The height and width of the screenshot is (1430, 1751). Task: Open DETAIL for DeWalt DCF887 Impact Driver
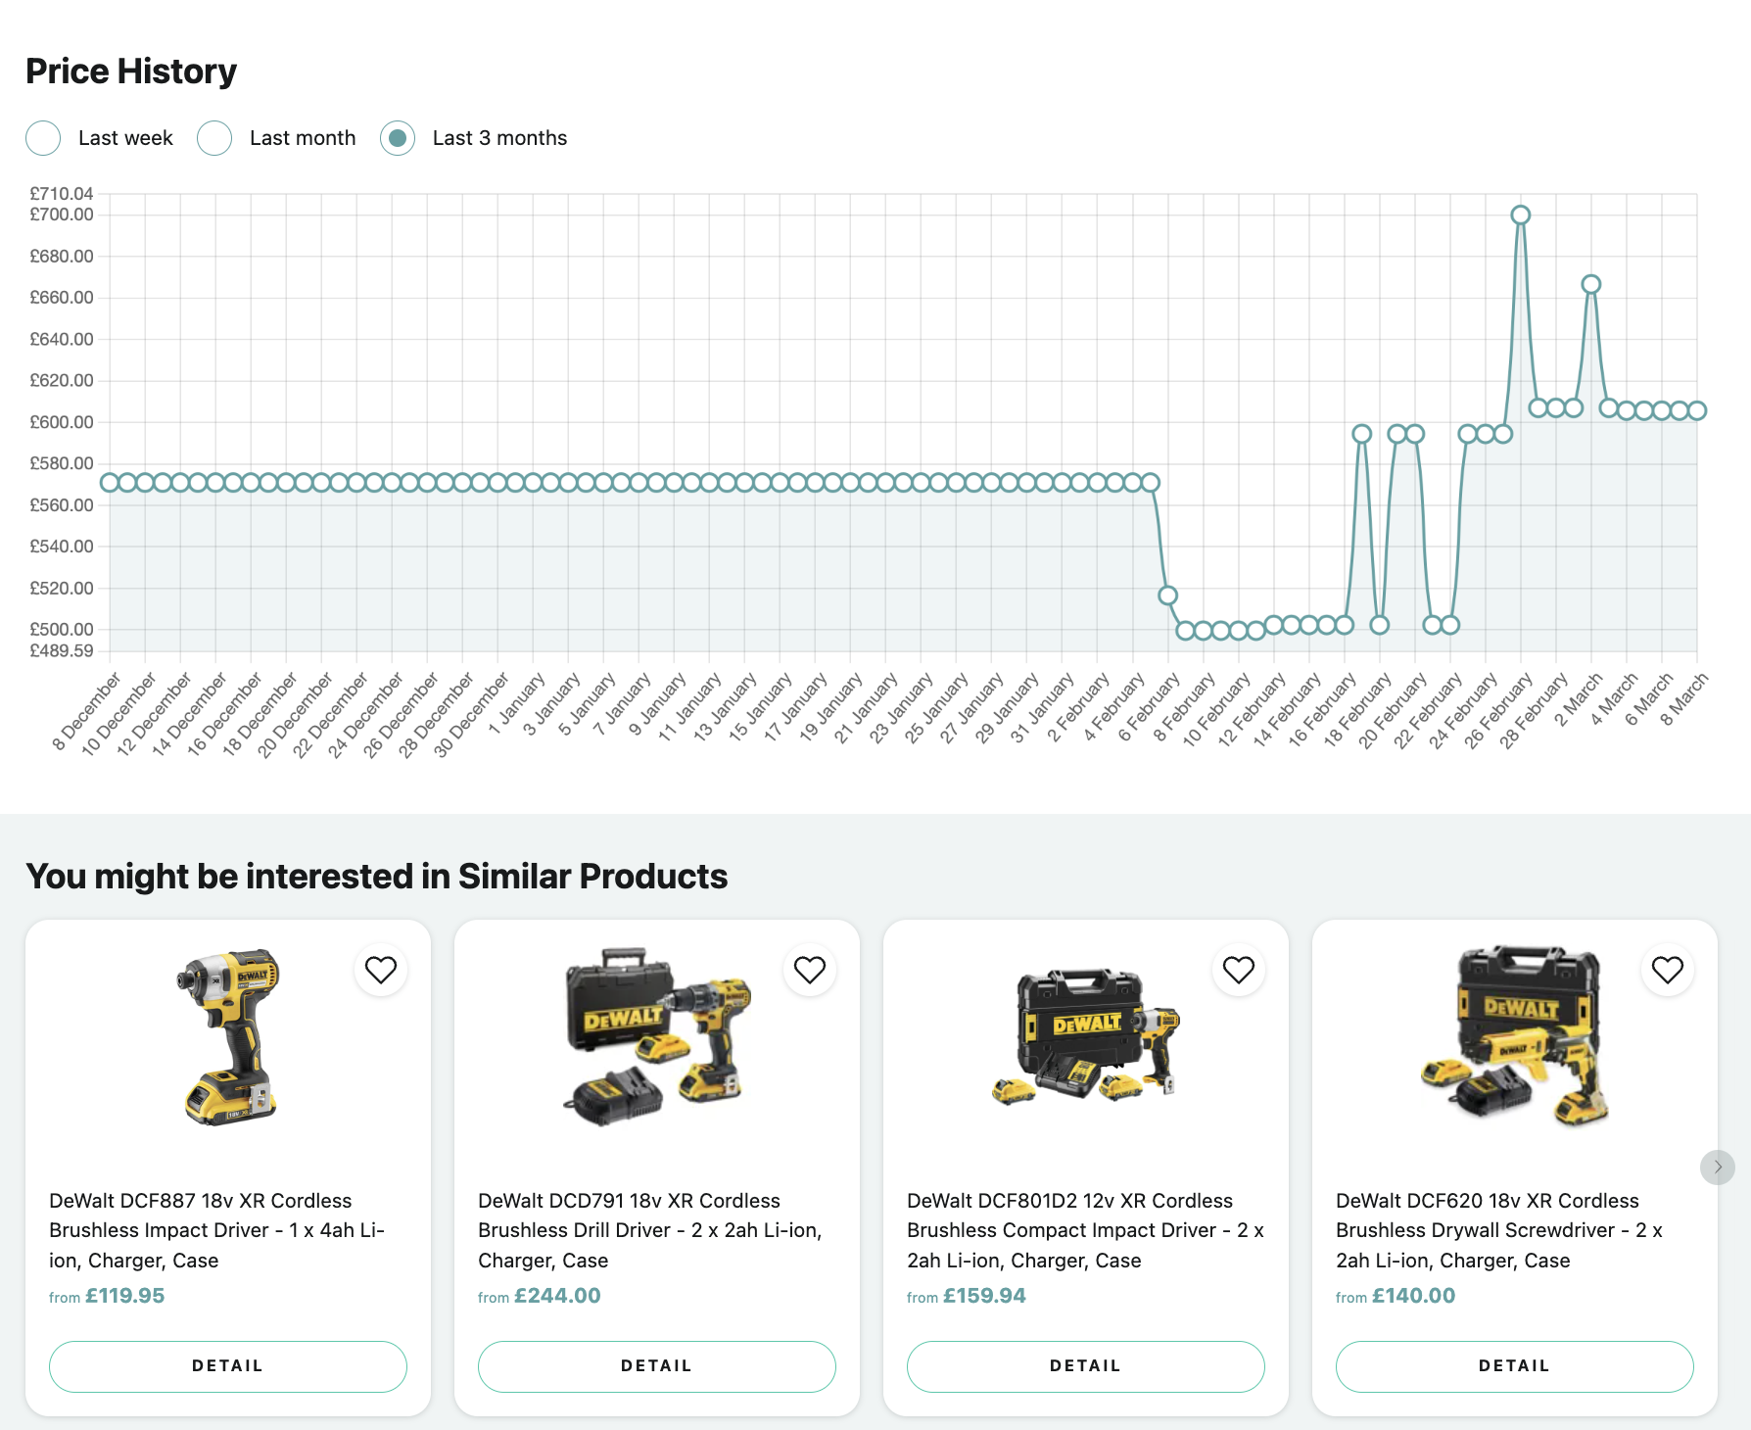pos(228,1366)
